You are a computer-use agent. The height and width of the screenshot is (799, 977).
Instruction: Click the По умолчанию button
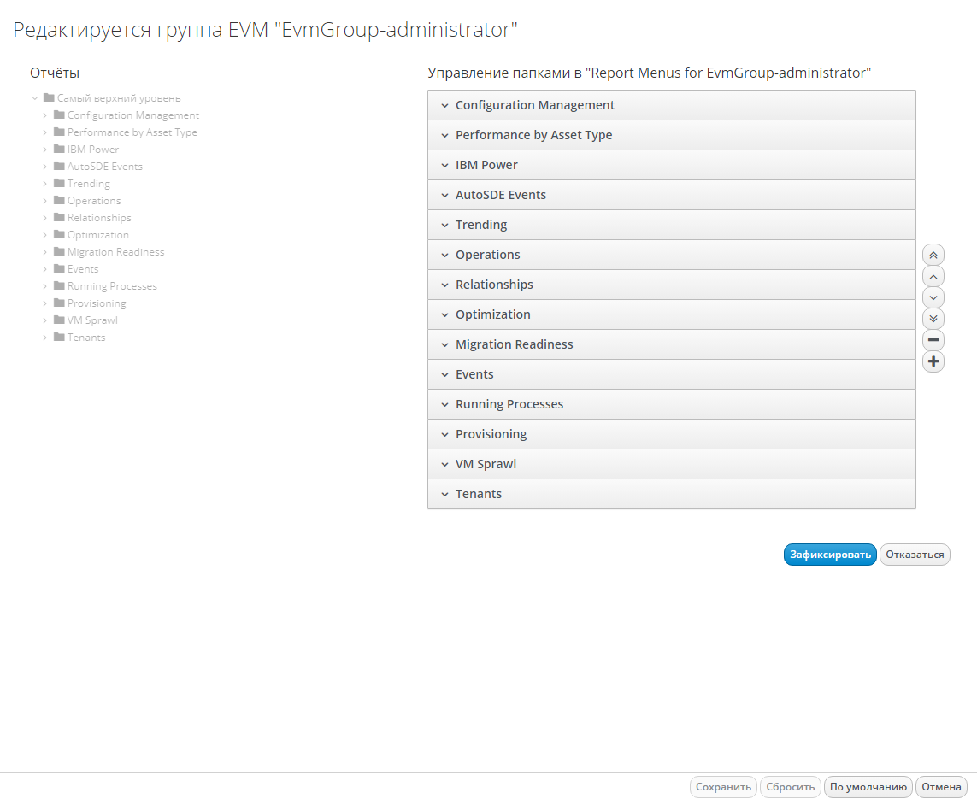tap(868, 787)
